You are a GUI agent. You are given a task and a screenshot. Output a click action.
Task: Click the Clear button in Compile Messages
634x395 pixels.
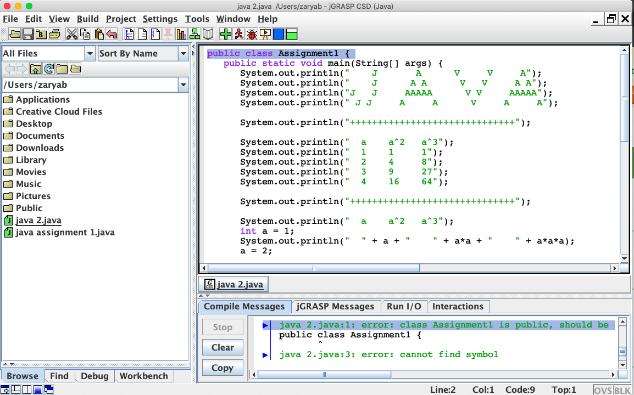[223, 347]
